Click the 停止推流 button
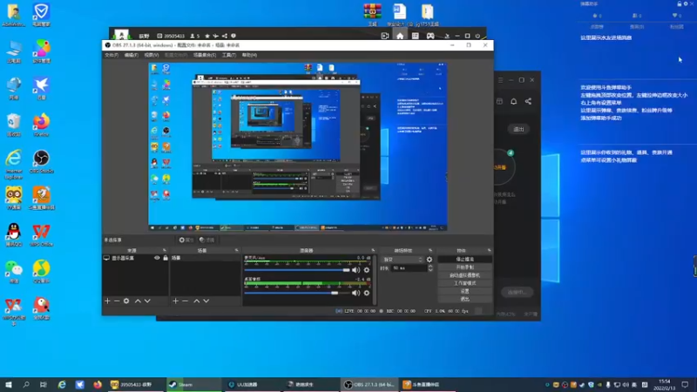Viewport: 697px width, 392px height. click(465, 259)
